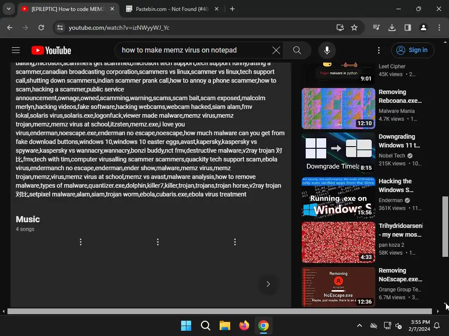Image resolution: width=449 pixels, height=336 pixels.
Task: Click the Music section heading
Action: 28,219
